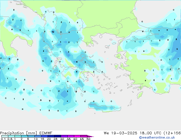The image size is (181, 140).
Task: Click the "35" legend scale label
Action: pyautogui.click(x=69, y=139)
